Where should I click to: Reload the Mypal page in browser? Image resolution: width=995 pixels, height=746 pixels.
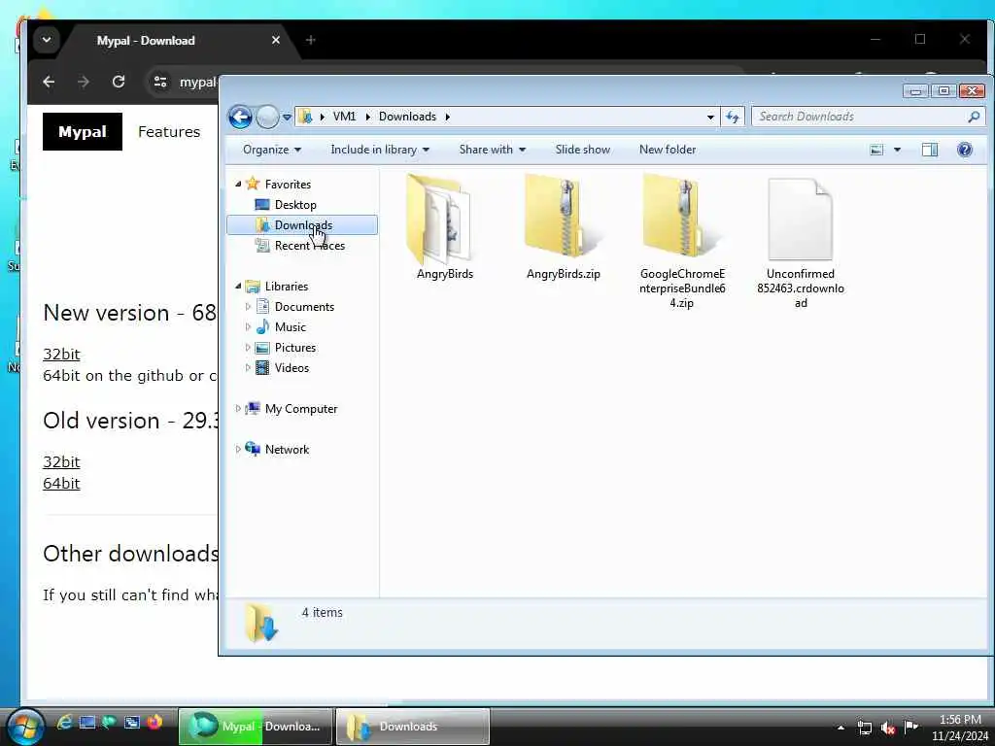(118, 82)
